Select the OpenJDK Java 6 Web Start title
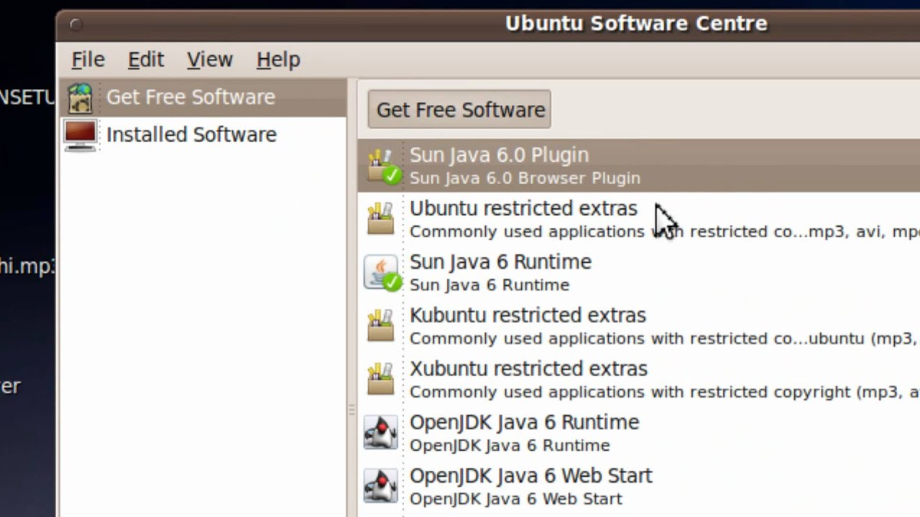 tap(530, 476)
